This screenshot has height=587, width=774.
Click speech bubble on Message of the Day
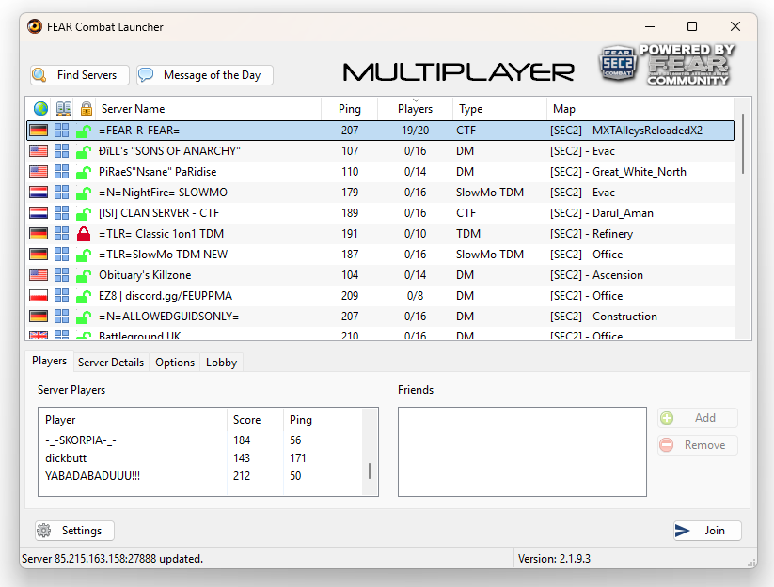146,74
